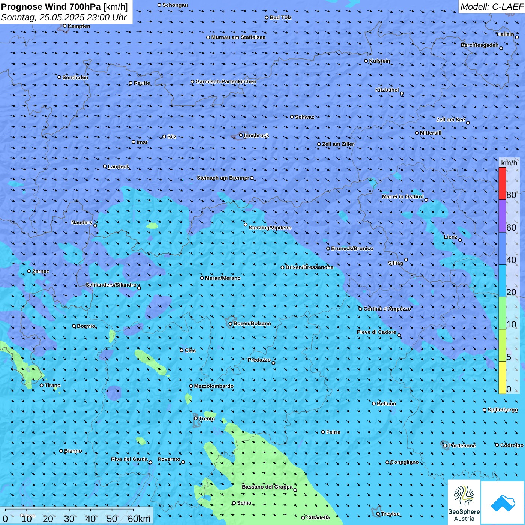Click the 'Bad Tölz' label
This screenshot has height=525, width=525.
pos(281,17)
